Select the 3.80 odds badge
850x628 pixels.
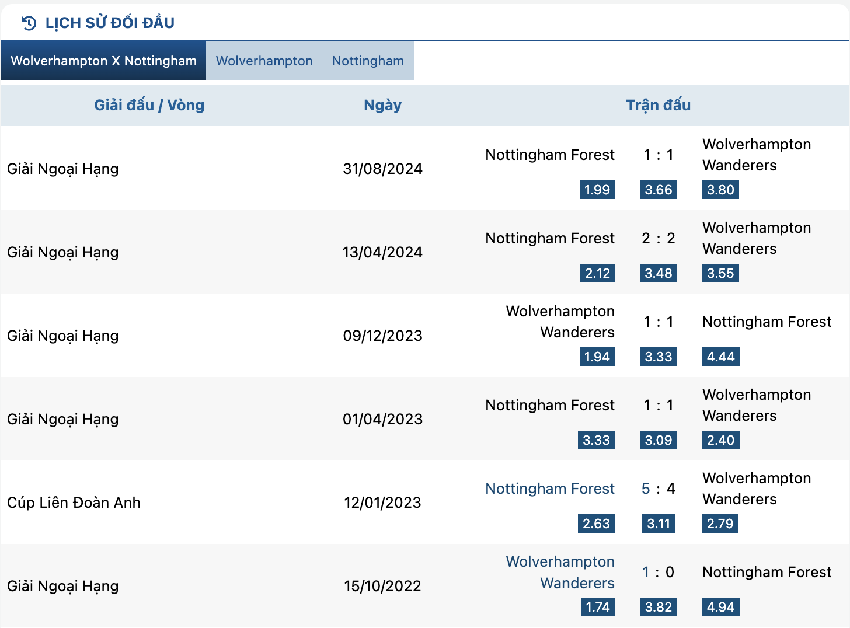click(720, 190)
